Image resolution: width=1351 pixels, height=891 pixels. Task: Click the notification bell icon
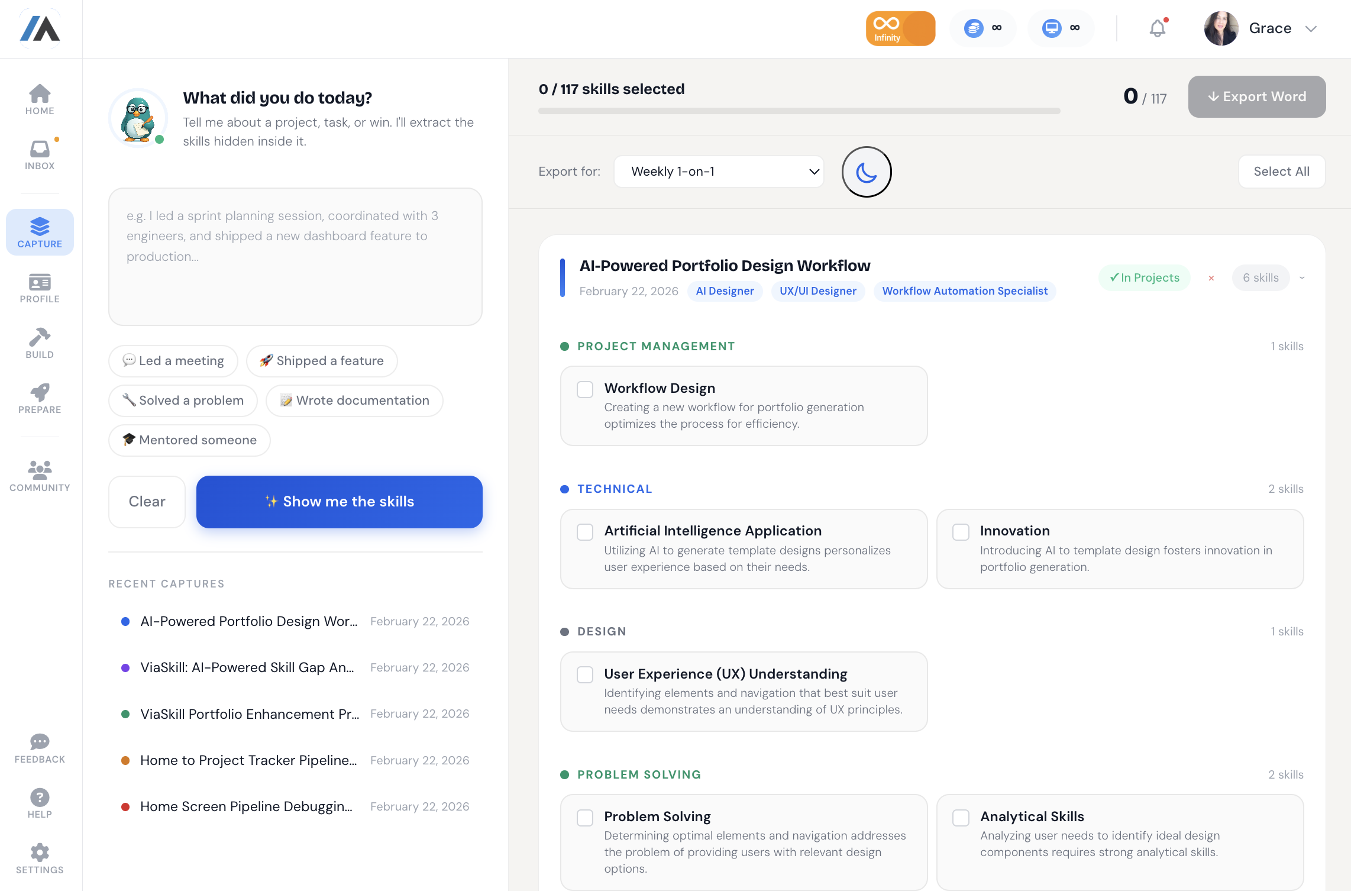tap(1157, 28)
